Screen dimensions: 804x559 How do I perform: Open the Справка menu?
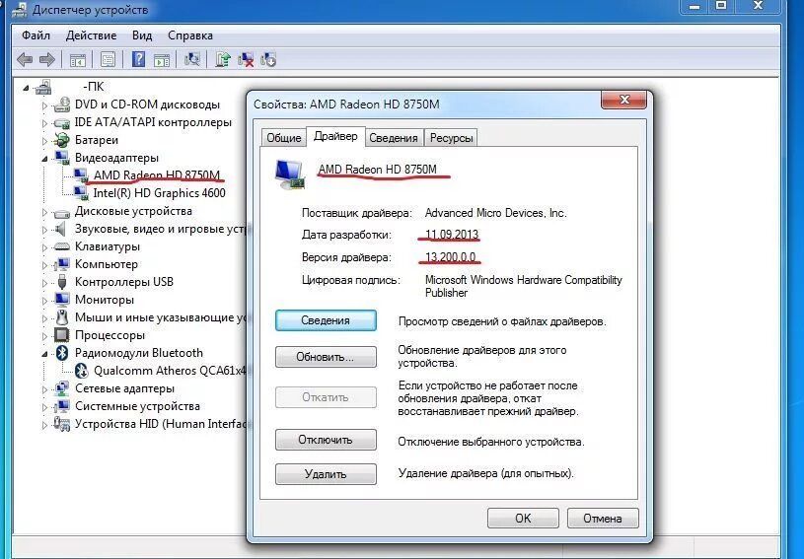(190, 35)
